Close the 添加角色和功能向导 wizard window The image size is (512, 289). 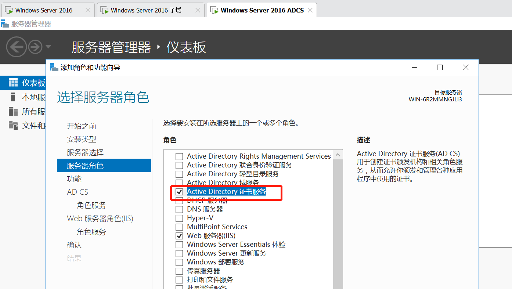pyautogui.click(x=466, y=68)
